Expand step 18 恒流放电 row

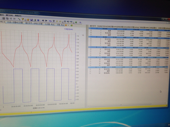[90, 73]
